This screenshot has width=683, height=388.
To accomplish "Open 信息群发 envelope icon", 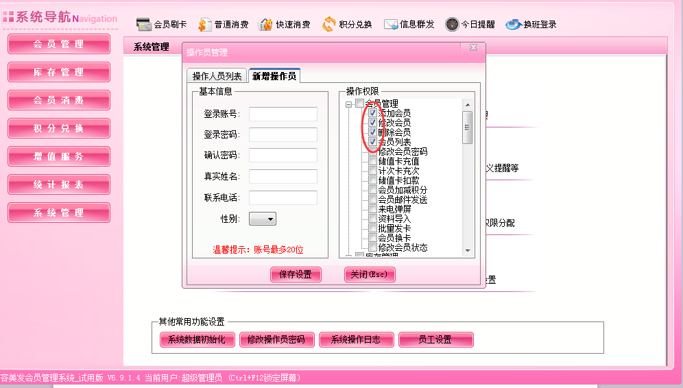I will pos(391,25).
